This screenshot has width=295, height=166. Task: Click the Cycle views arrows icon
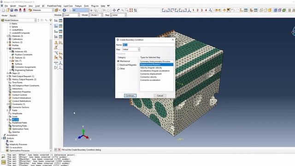tap(136, 10)
